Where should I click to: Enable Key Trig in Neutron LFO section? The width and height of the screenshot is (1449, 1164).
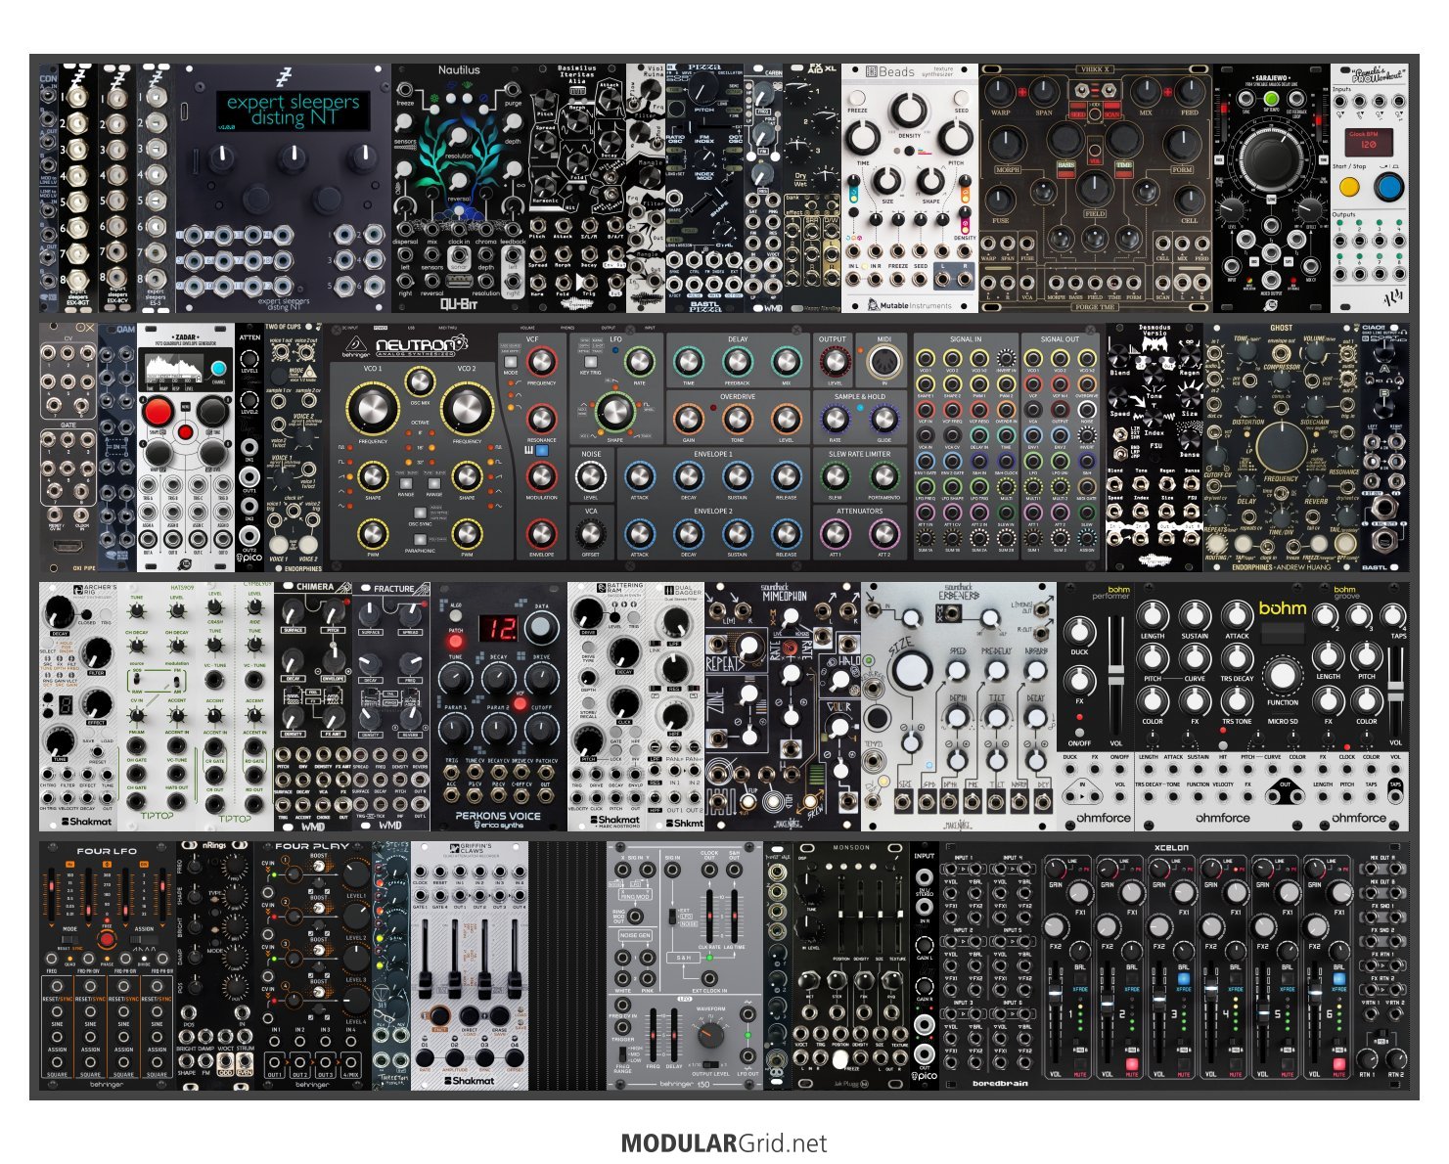[x=592, y=360]
